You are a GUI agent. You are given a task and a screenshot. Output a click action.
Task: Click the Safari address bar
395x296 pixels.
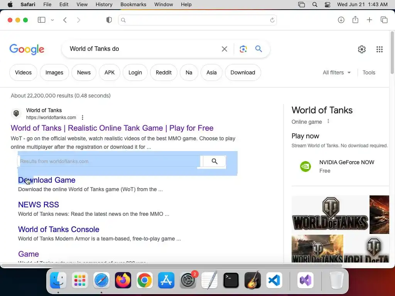tap(197, 20)
